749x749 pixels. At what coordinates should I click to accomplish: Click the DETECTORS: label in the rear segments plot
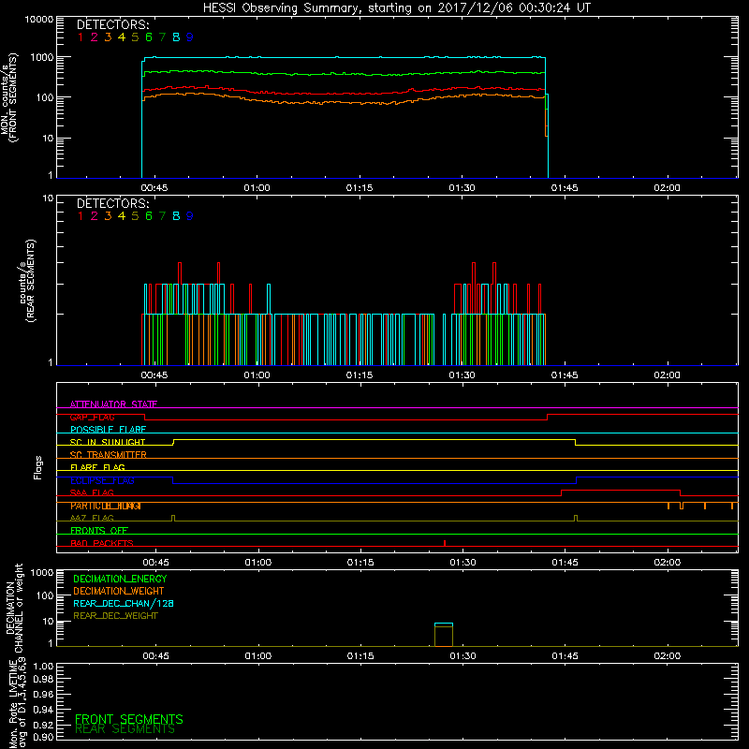pos(112,203)
